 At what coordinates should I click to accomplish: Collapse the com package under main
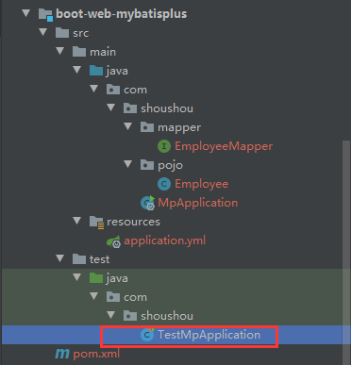coord(94,89)
